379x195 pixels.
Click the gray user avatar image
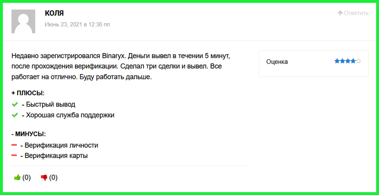pyautogui.click(x=23, y=21)
